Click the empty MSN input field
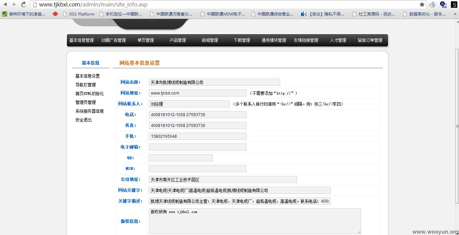 (197, 169)
